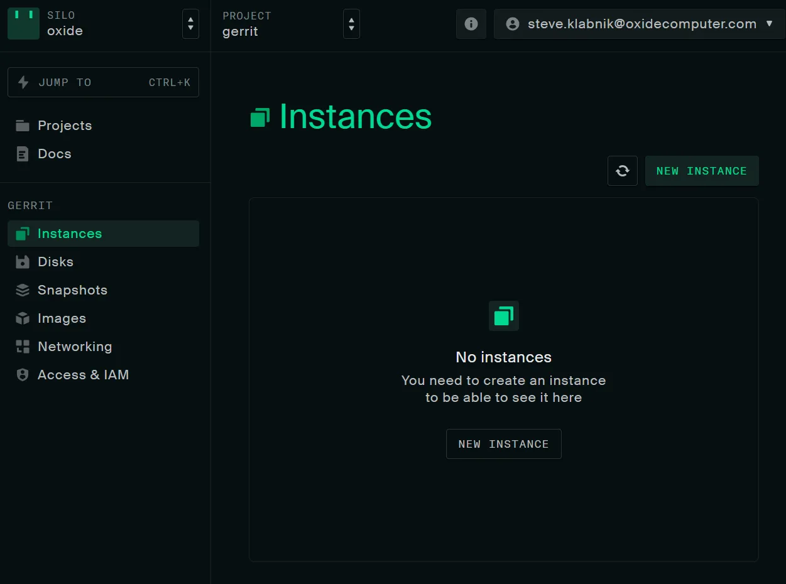This screenshot has width=786, height=584.
Task: Click the Instances page title icon
Action: 260,117
